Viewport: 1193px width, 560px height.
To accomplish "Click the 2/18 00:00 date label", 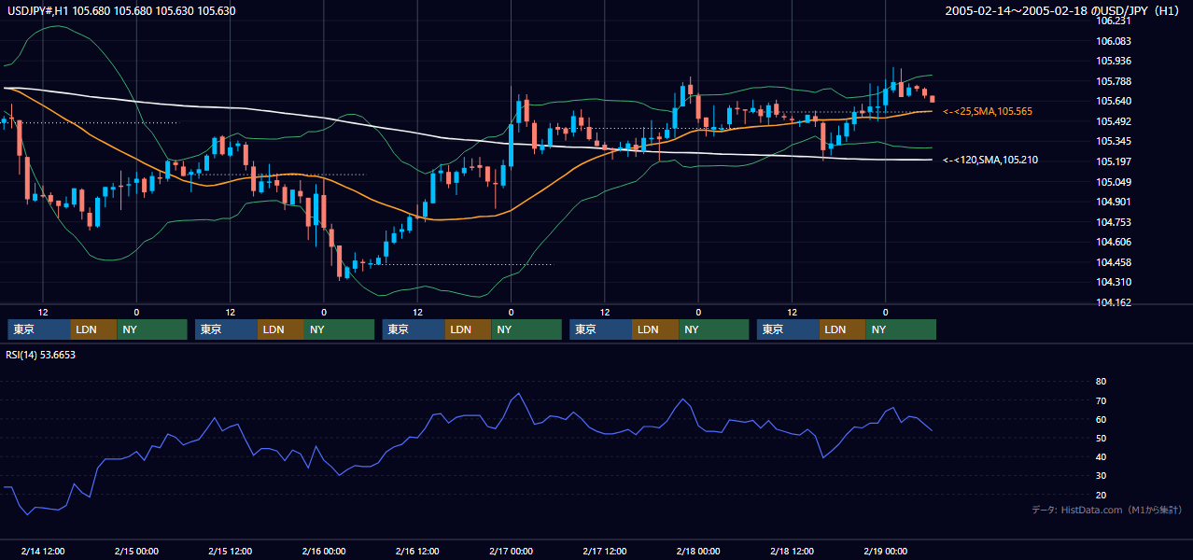I will pos(698,551).
